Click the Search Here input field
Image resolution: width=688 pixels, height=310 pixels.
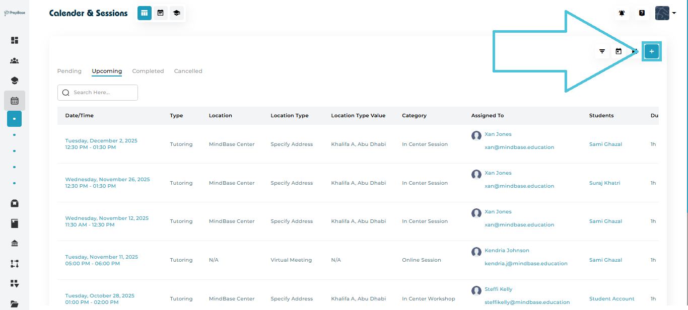[98, 93]
